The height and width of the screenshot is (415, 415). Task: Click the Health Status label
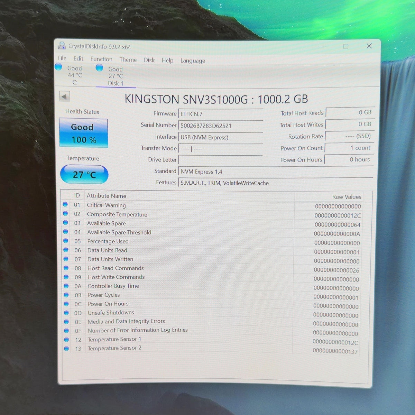pos(82,112)
